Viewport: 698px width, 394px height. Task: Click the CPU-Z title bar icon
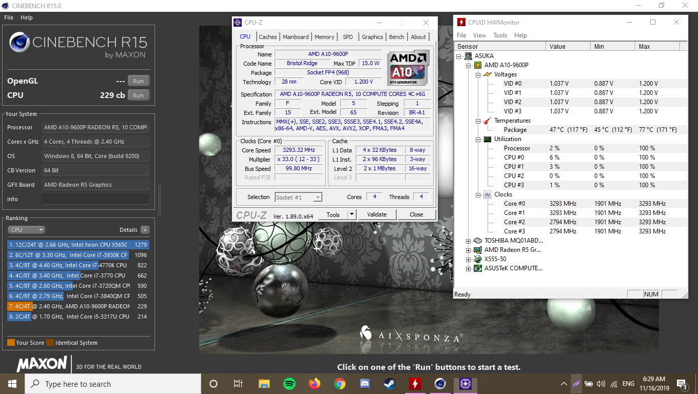pos(238,23)
